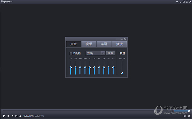Viewport: 192px width, 119px height.
Task: Skip to the previous file
Action: tap(12, 116)
